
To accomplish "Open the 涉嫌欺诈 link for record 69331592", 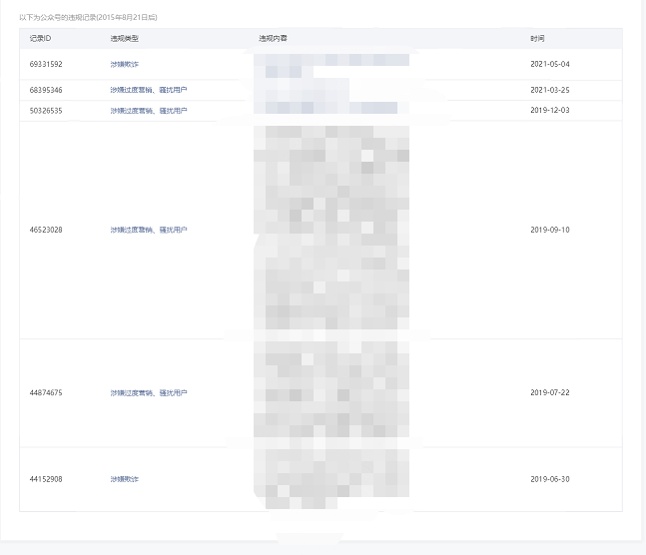I will pos(125,64).
